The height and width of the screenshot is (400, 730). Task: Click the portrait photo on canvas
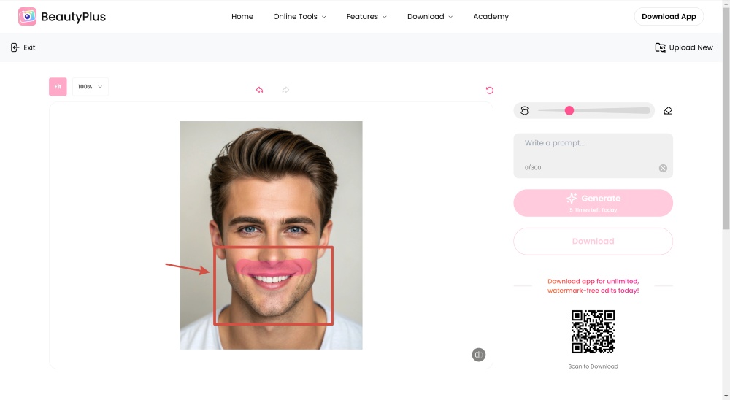pos(271,235)
